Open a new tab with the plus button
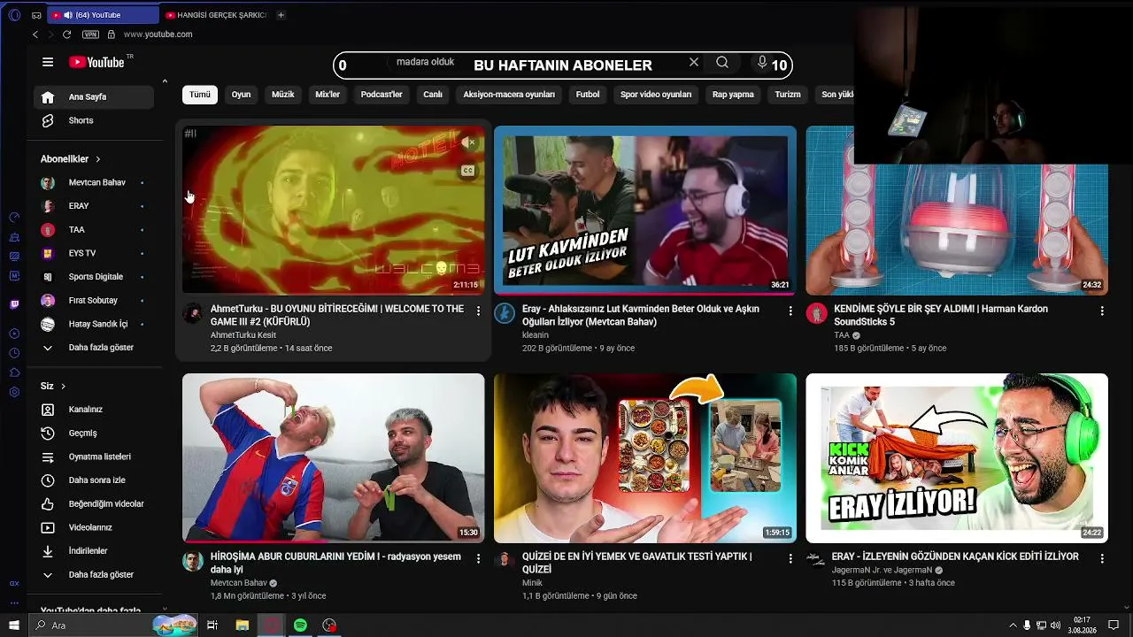The height and width of the screenshot is (637, 1133). (281, 15)
